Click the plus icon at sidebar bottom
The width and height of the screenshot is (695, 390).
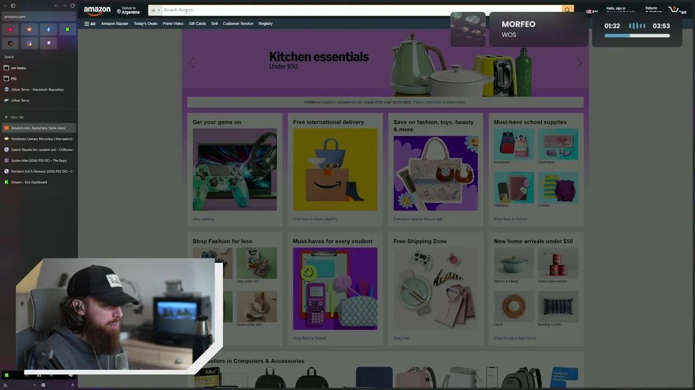click(72, 385)
